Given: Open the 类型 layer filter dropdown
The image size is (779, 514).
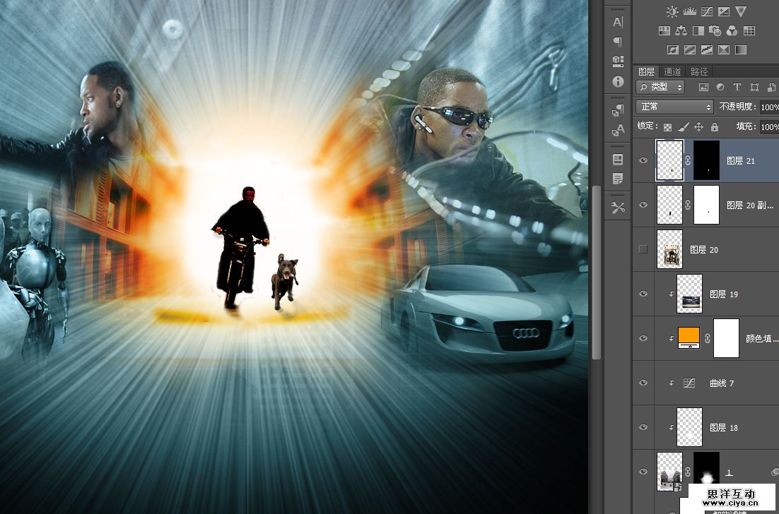Looking at the screenshot, I should click(x=660, y=87).
